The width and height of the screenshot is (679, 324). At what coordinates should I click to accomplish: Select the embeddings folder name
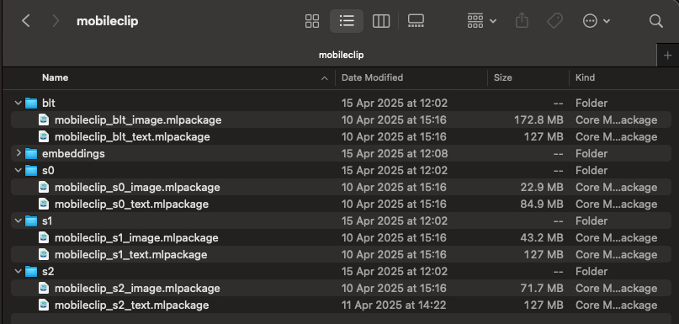click(73, 153)
